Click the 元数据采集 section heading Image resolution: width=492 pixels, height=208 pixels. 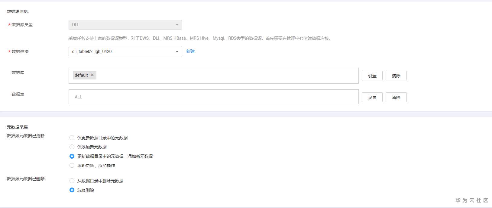coord(17,127)
